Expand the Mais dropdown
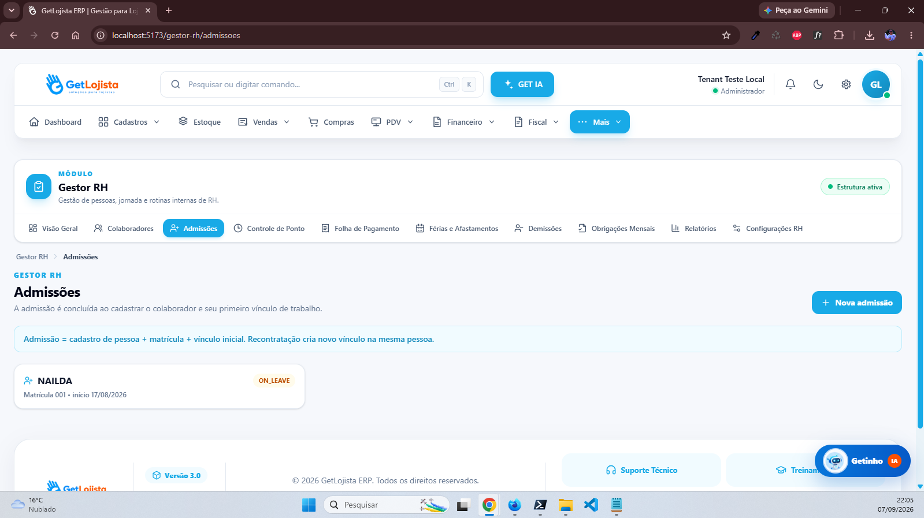 coord(600,122)
